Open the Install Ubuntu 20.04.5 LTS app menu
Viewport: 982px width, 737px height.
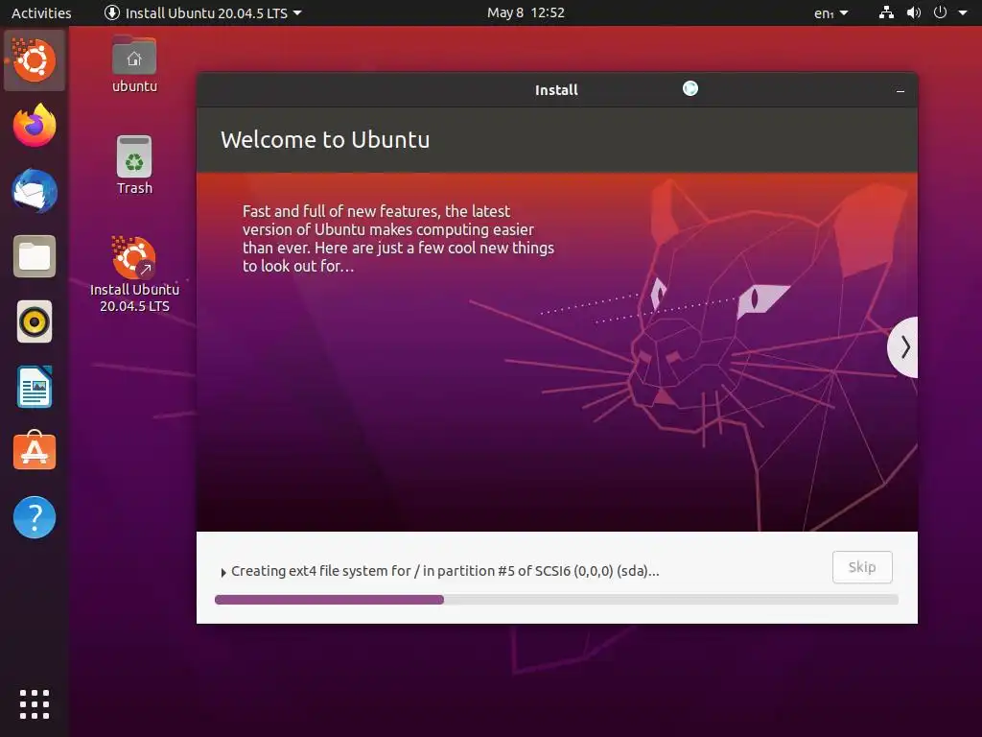click(x=203, y=12)
